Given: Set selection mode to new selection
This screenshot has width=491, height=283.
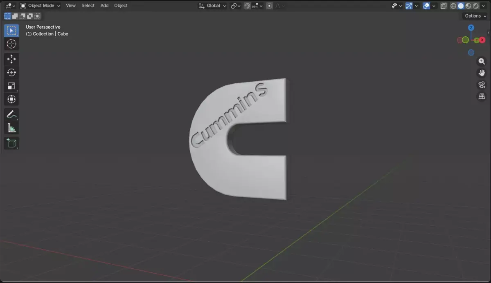Looking at the screenshot, I should [x=8, y=16].
